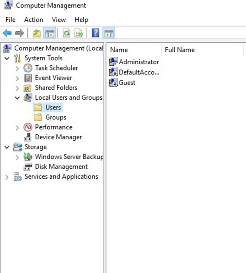Select the Administrator name text
The height and width of the screenshot is (273, 246).
coord(139,62)
